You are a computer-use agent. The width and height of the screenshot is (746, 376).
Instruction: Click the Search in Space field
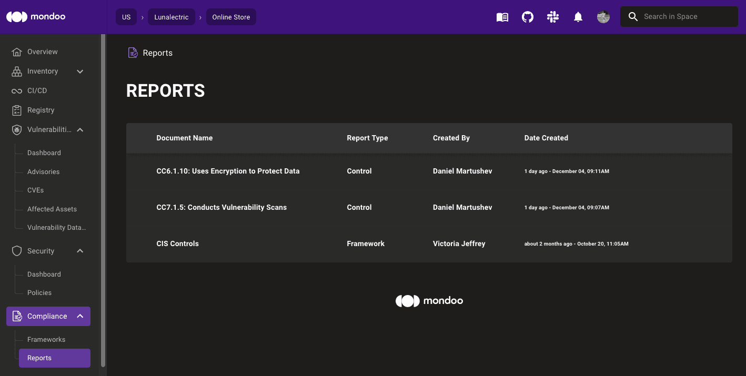(x=679, y=16)
